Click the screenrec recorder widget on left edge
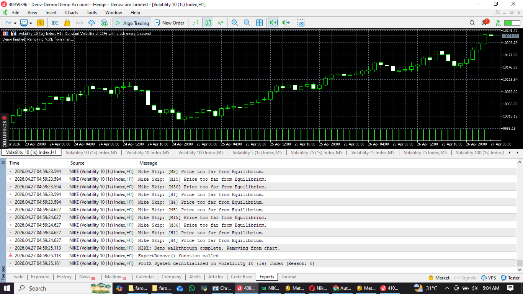This screenshot has width=523, height=294. click(x=4, y=131)
